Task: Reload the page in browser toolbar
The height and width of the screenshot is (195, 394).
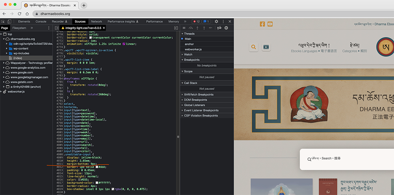Action: click(x=19, y=14)
